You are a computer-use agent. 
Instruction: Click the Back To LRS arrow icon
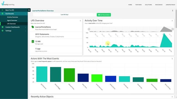coord(2,10)
